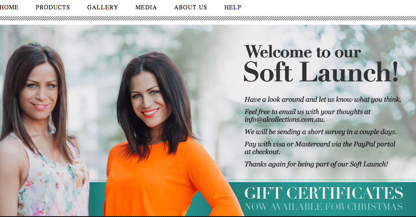The height and width of the screenshot is (217, 416).
Task: Click the PayPal portal payment sentence
Action: [x=320, y=148]
